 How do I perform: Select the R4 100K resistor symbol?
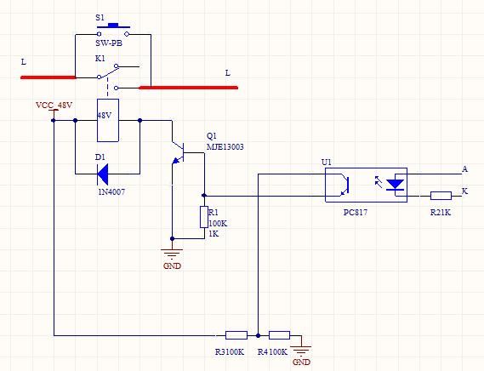(279, 335)
